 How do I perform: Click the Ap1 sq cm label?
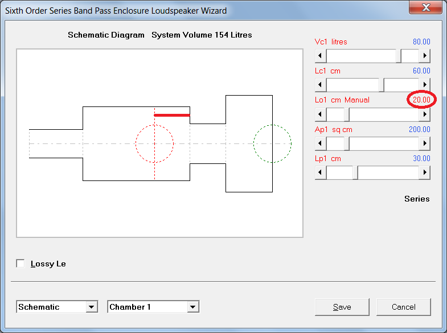coord(334,130)
